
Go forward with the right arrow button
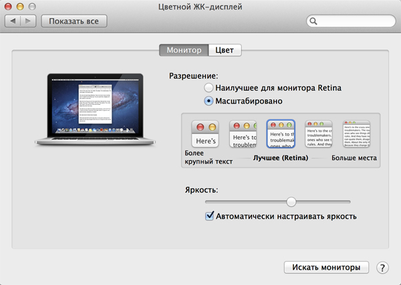(x=28, y=21)
